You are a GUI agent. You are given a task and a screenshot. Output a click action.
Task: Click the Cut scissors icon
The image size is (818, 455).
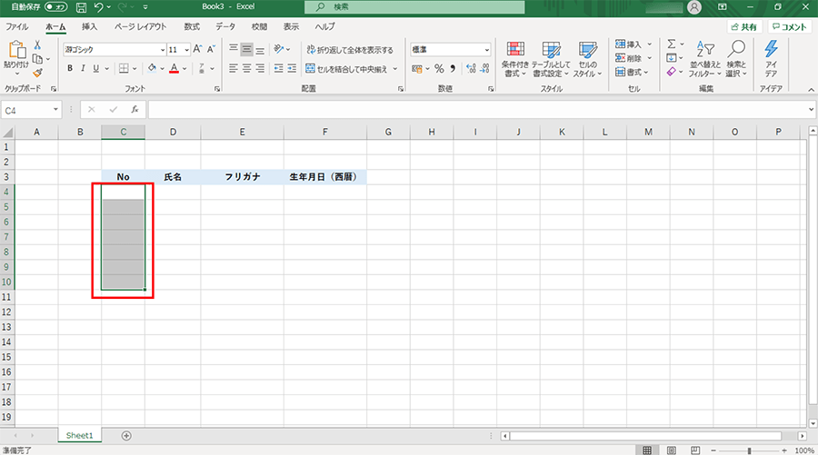pos(37,45)
